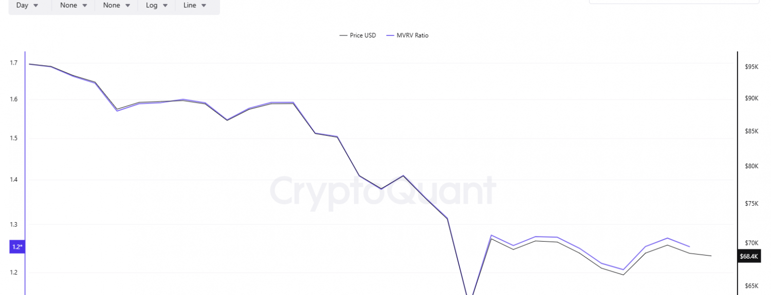Toggle the Price USD legend label
This screenshot has width=771, height=295.
coord(363,35)
